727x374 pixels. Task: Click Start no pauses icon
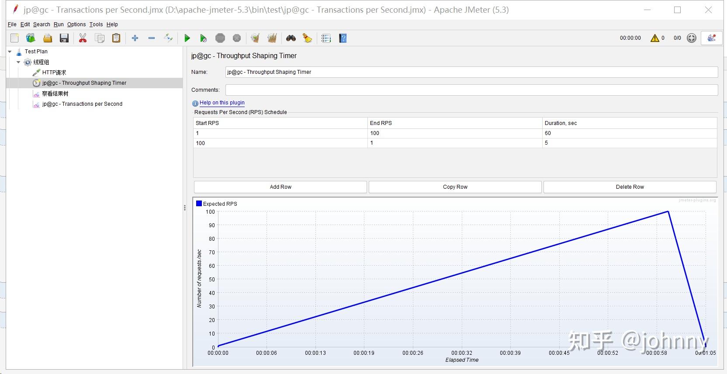pyautogui.click(x=203, y=38)
